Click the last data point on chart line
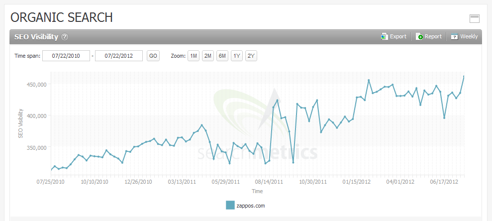The image size is (492, 221). [464, 76]
